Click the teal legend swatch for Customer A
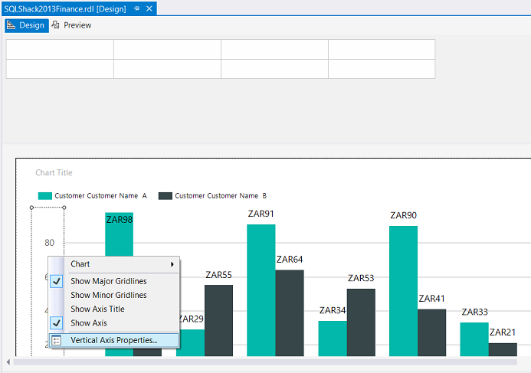The image size is (531, 373). (44, 196)
